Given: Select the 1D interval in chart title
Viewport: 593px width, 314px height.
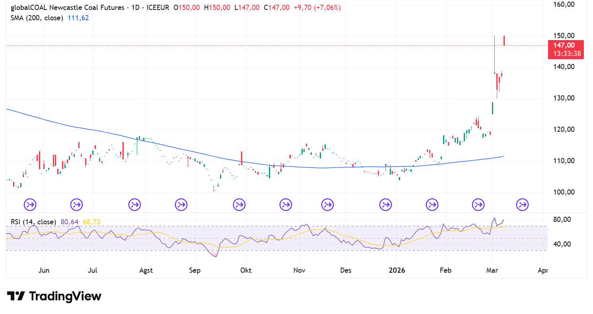Looking at the screenshot, I should [135, 8].
